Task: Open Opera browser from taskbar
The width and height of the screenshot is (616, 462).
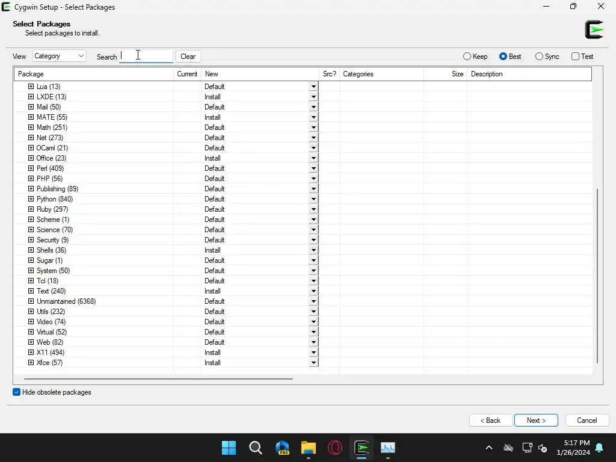Action: pos(334,448)
